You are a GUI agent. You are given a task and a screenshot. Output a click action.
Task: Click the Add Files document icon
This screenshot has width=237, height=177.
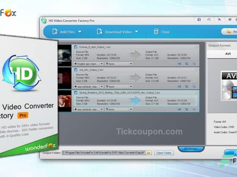[x=55, y=32]
